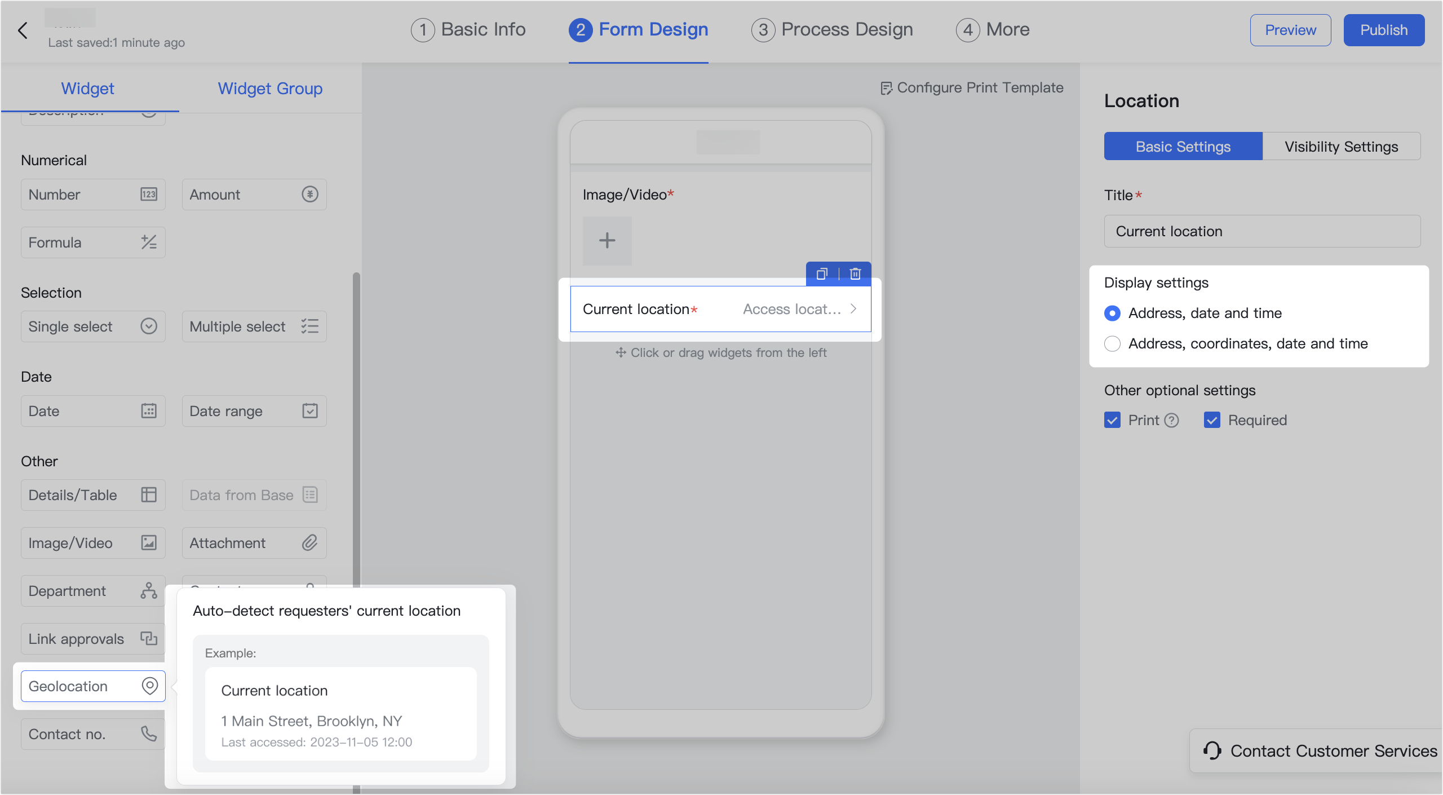Uncheck the Required checkbox
Viewport: 1443px width, 795px height.
(1212, 420)
